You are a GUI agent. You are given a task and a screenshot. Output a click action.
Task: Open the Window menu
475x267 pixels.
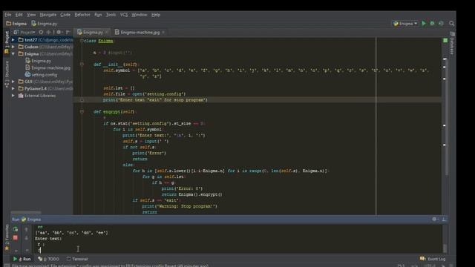pos(139,15)
